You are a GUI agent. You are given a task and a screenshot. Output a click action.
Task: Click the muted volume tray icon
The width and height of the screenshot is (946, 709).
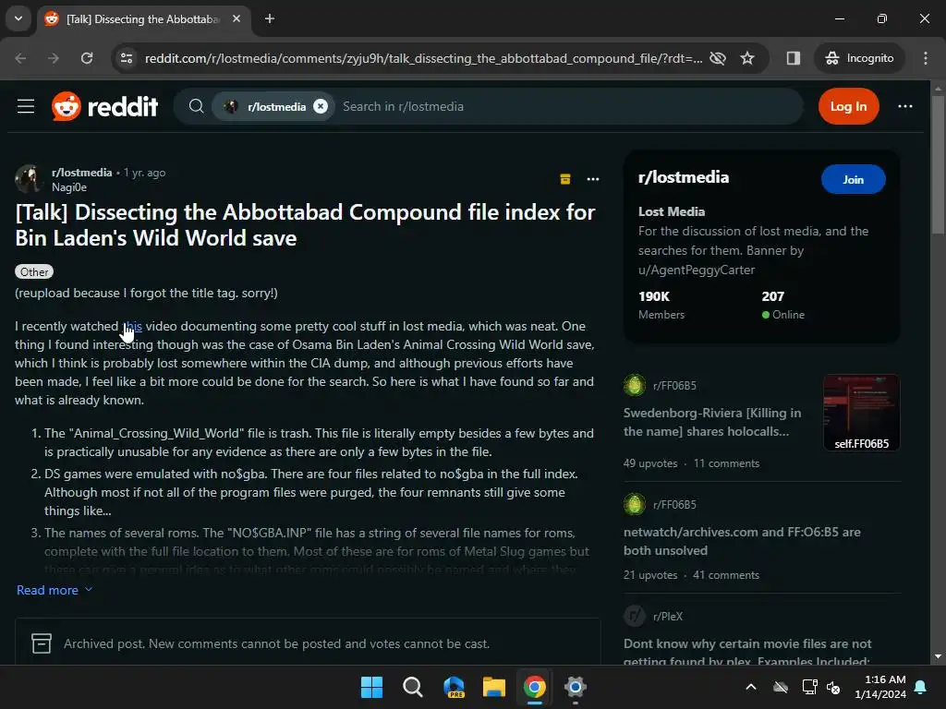tap(834, 687)
